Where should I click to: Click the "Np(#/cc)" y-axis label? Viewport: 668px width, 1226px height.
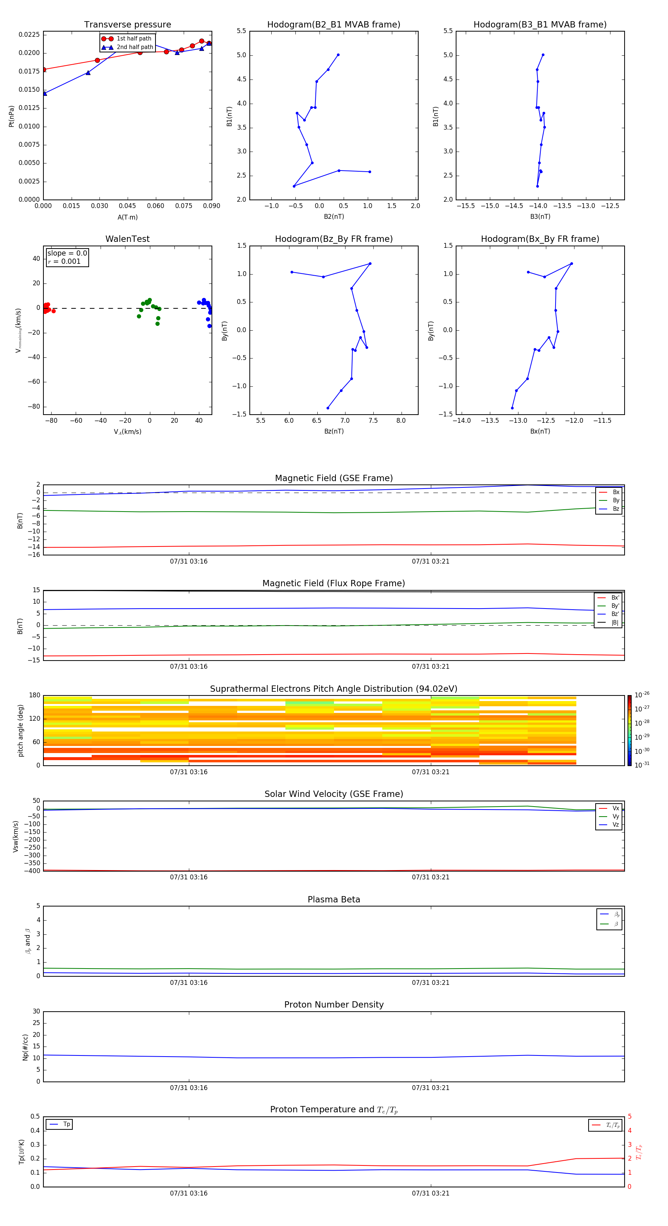pos(26,1047)
